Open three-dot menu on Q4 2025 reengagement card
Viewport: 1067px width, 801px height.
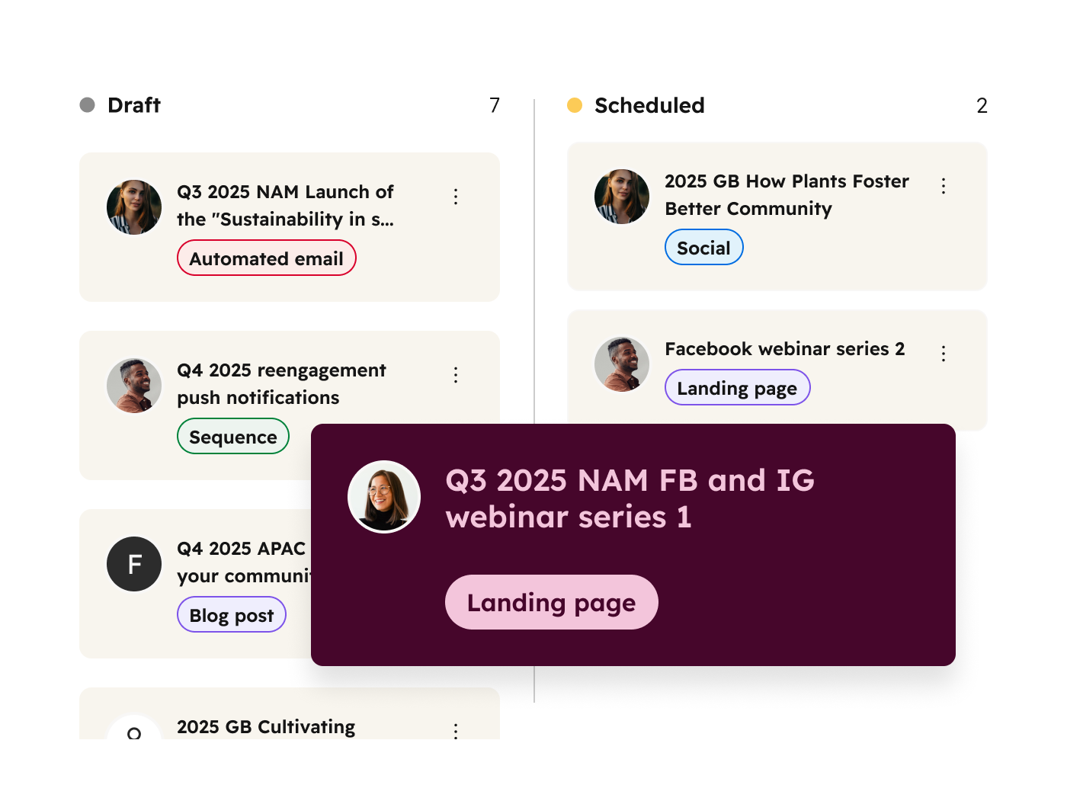[456, 375]
